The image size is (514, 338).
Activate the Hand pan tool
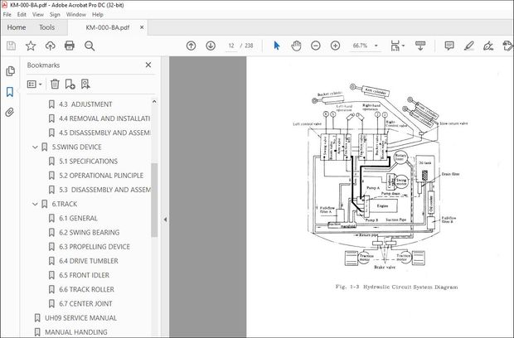[x=296, y=46]
